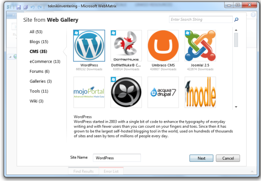261x181 pixels.
Task: Click the Save icon in title bar
Action: (x=18, y=7)
